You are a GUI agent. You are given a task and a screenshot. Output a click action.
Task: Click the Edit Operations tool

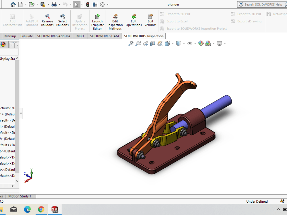pyautogui.click(x=133, y=20)
